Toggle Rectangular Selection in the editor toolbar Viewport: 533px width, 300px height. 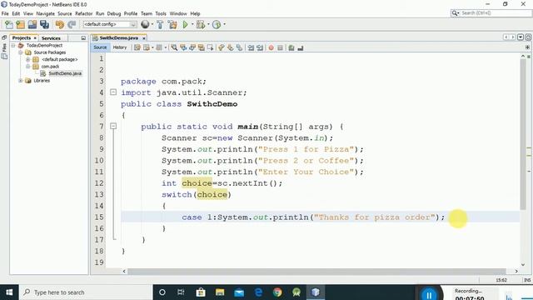211,47
